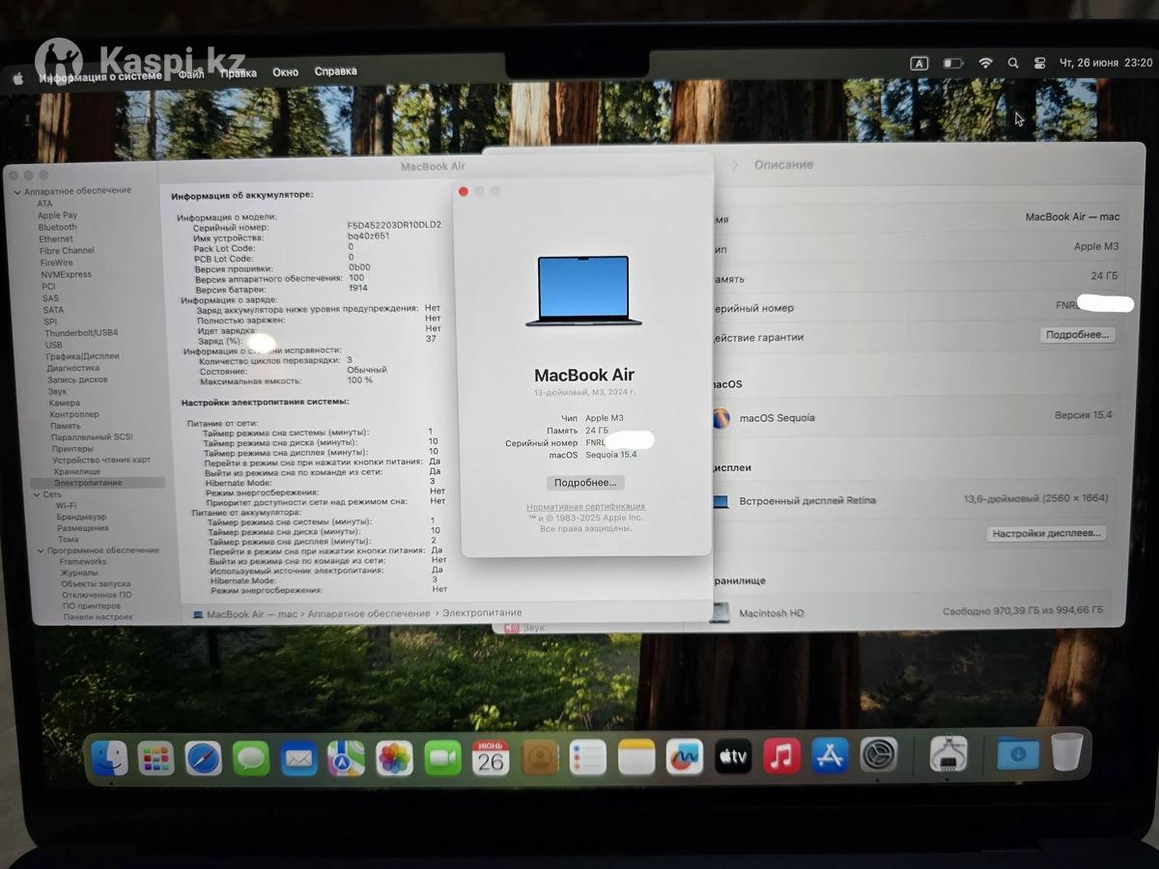Click System Information chip icon in Dock
Screen dimensions: 1159x869
[x=948, y=753]
